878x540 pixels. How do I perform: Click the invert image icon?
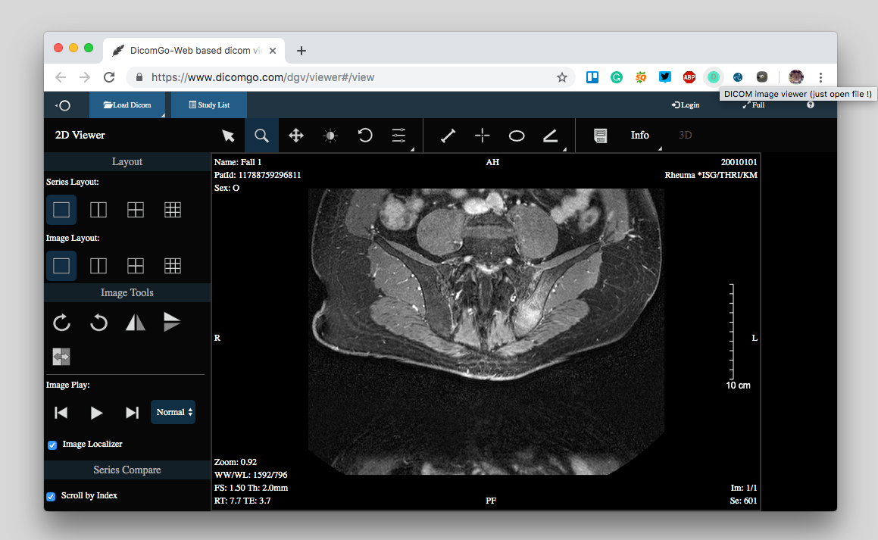tap(61, 357)
